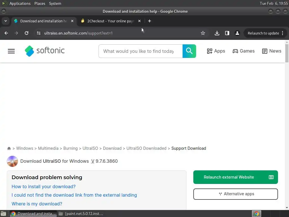
Task: Open 'How to install your download?' link
Action: tap(43, 186)
